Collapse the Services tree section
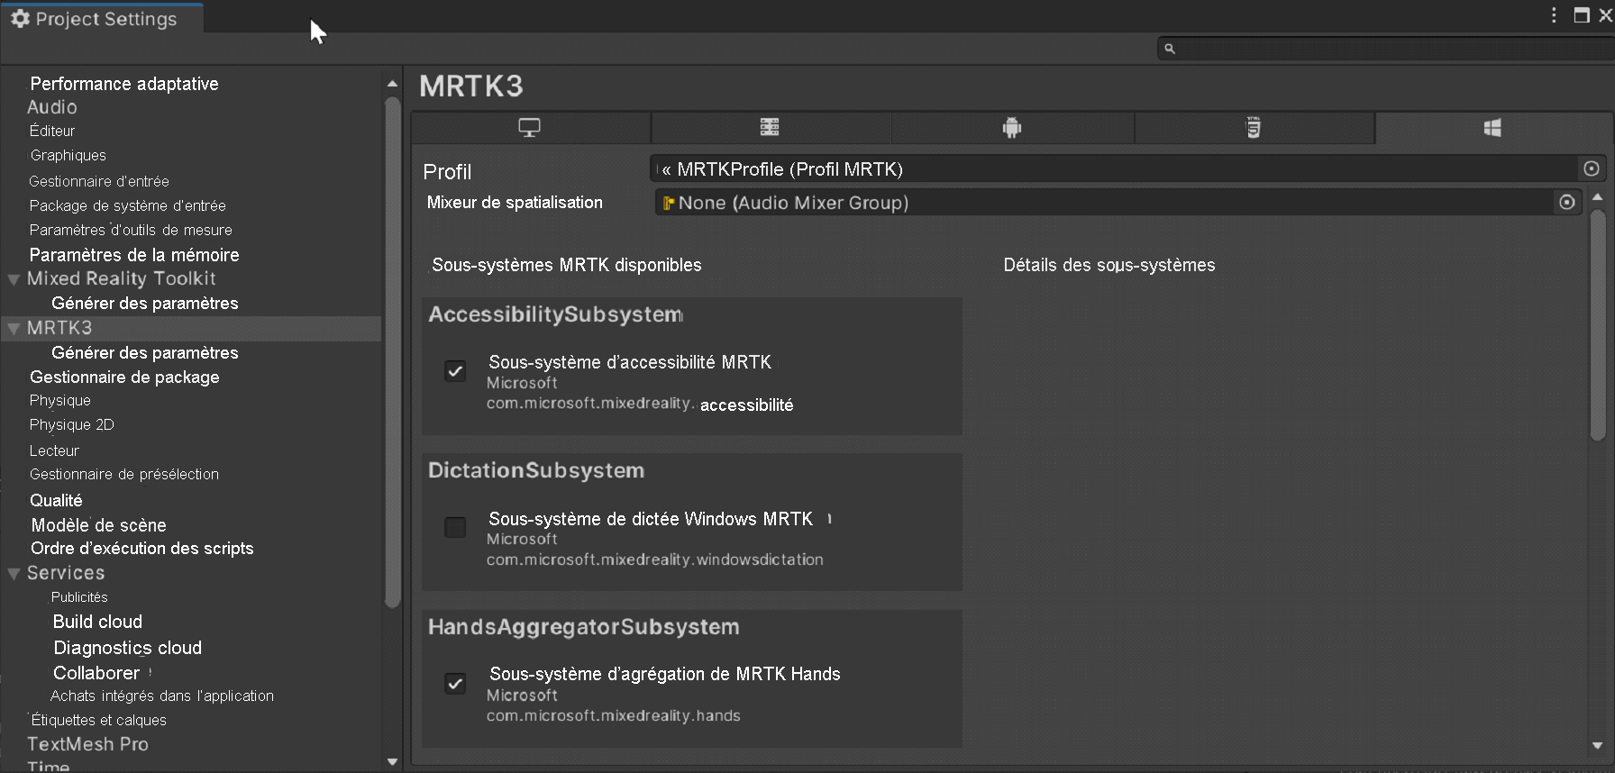Viewport: 1615px width, 773px height. 14,574
